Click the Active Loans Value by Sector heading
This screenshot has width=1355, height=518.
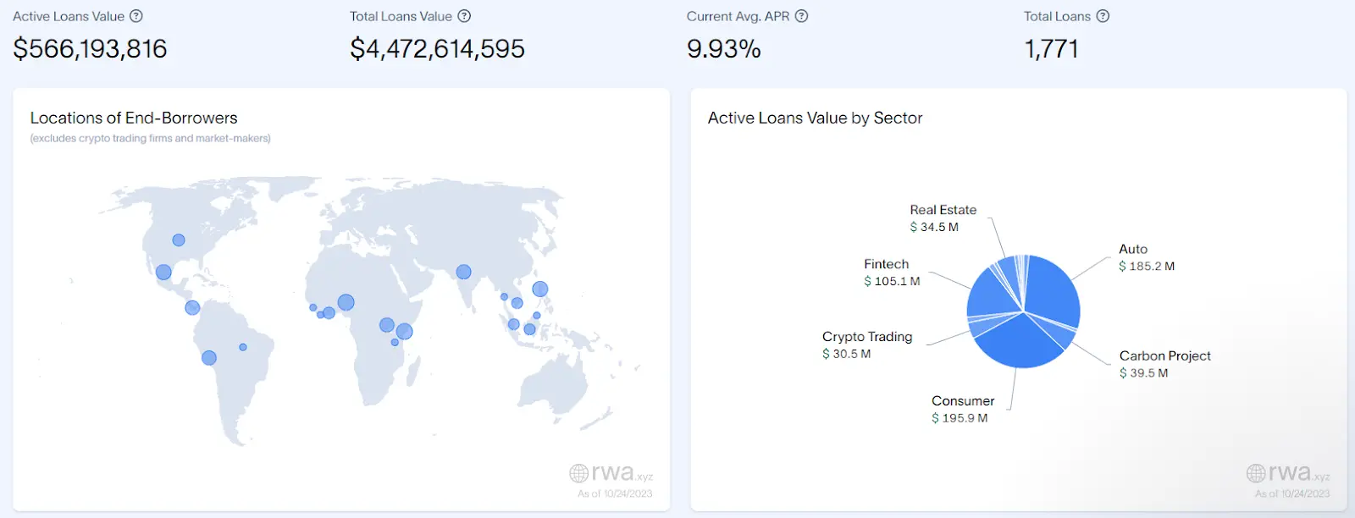tap(815, 118)
